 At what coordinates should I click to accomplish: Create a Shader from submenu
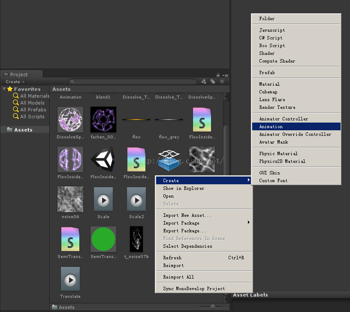click(296, 53)
